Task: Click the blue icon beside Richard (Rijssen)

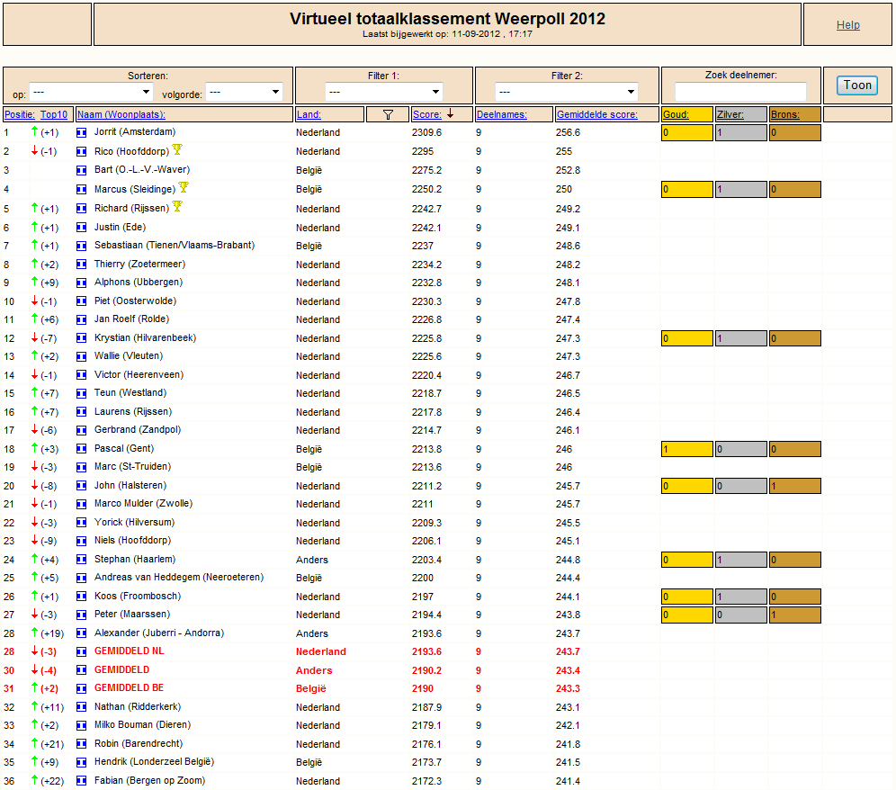Action: [x=82, y=209]
